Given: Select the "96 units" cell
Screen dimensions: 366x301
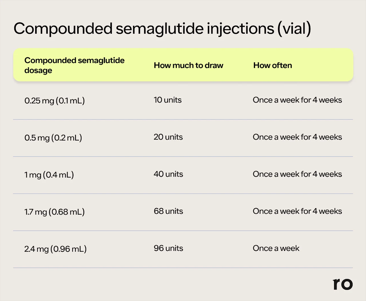Looking at the screenshot, I should pos(168,248).
